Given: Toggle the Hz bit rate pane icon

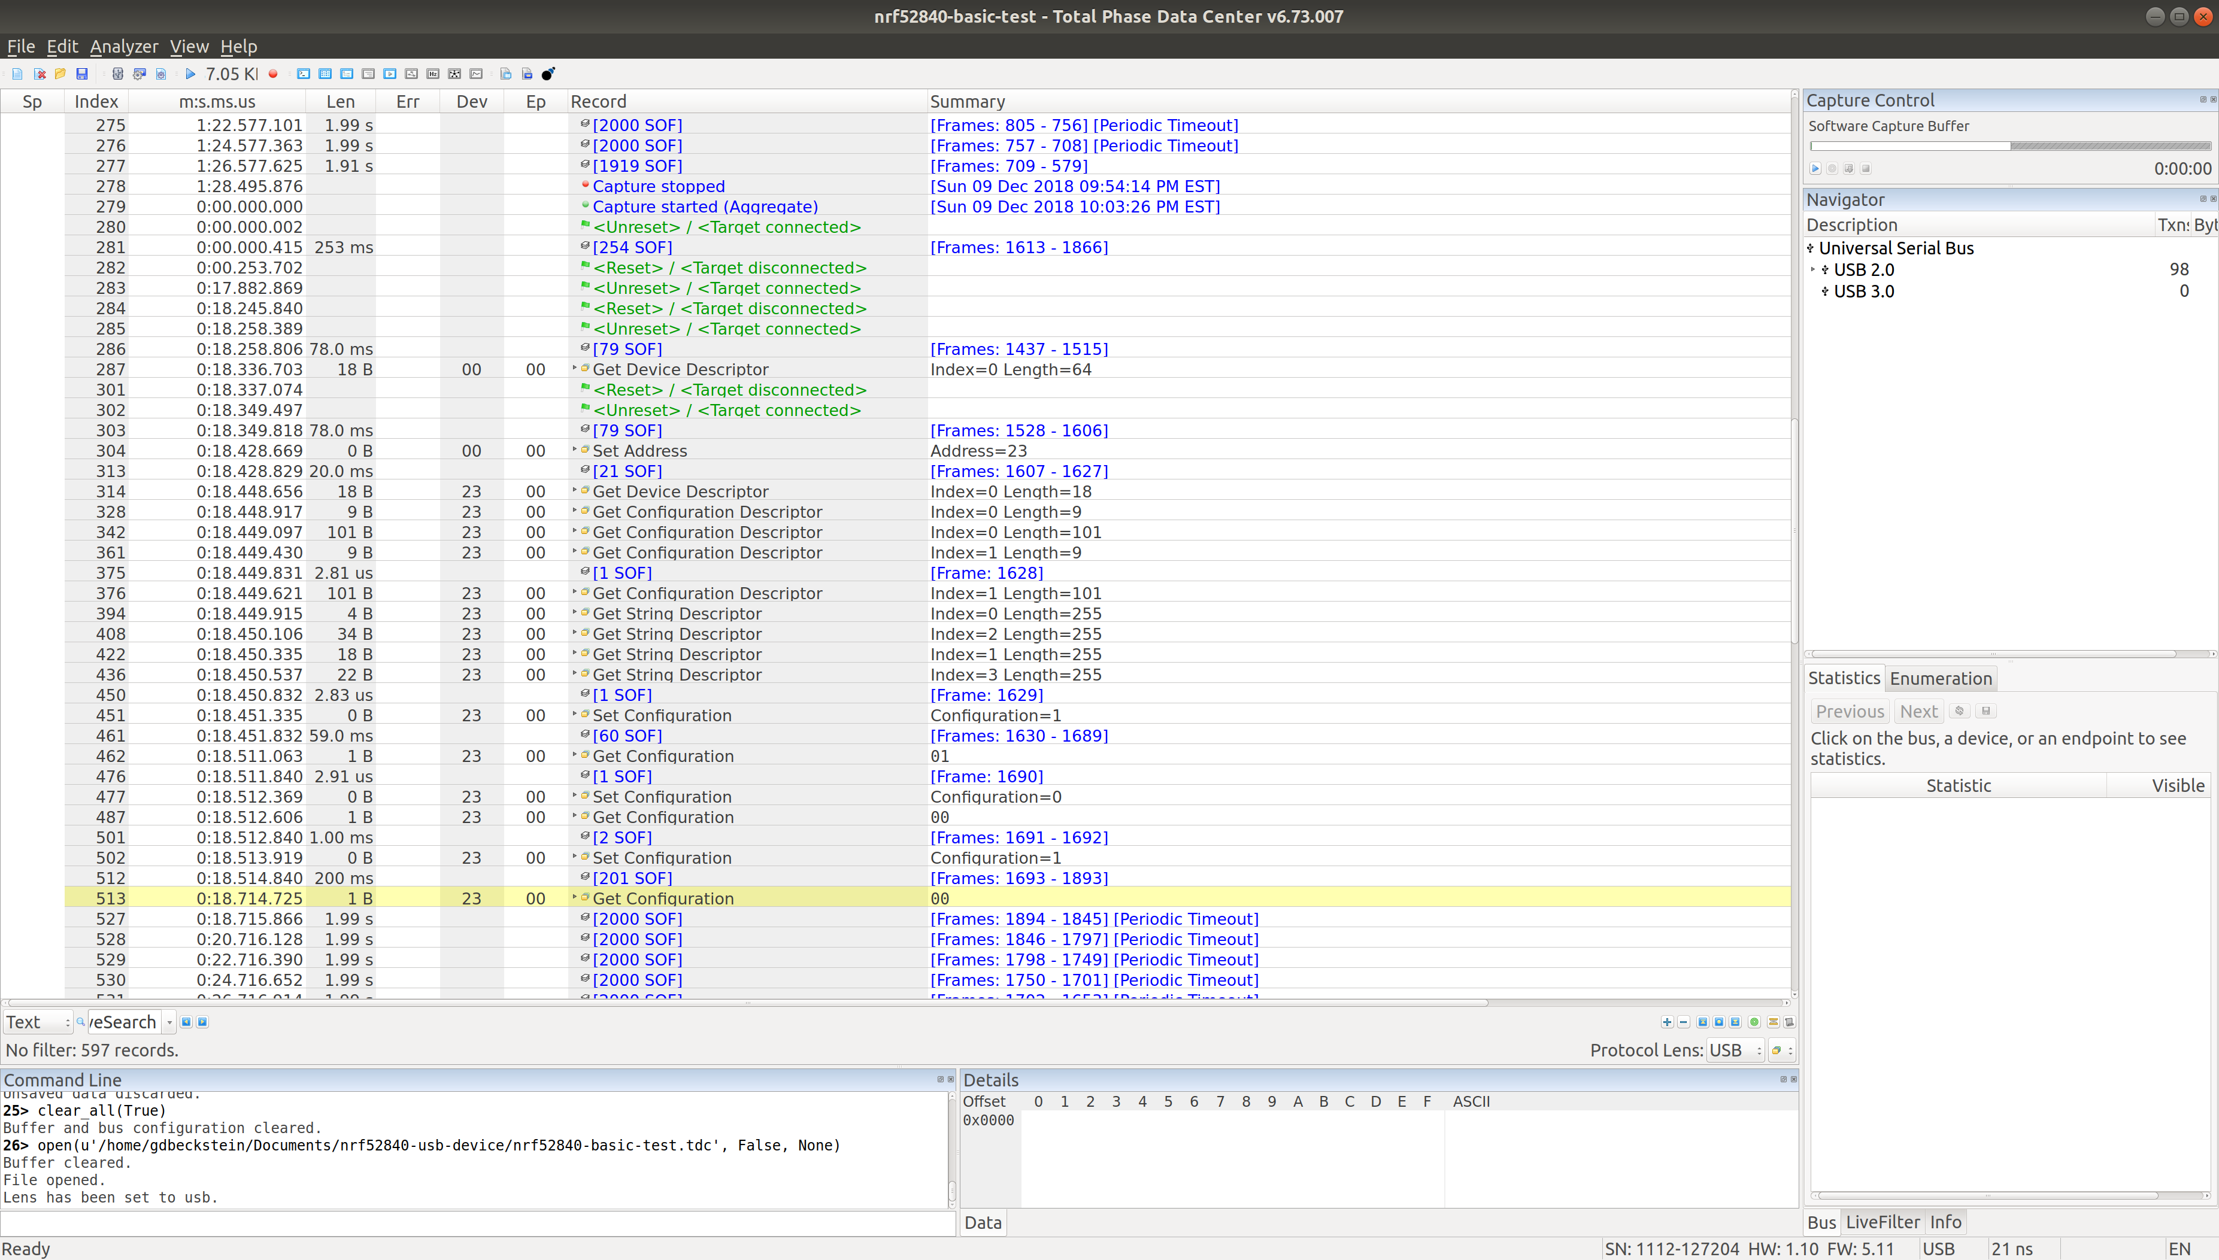Looking at the screenshot, I should point(433,74).
